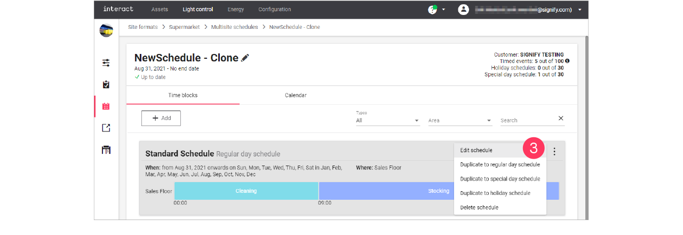The height and width of the screenshot is (235, 683).
Task: Choose Duplicate to regular day schedule
Action: [x=500, y=164]
